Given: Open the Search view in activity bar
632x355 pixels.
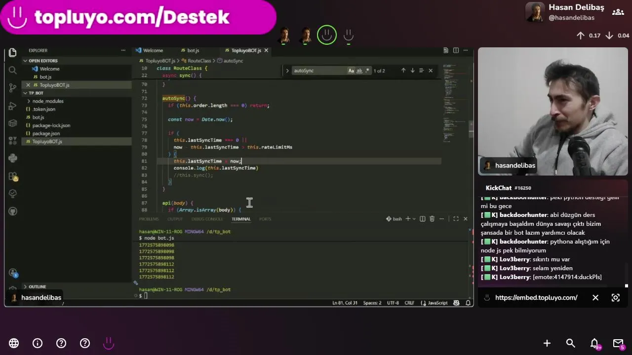Looking at the screenshot, I should coord(13,70).
